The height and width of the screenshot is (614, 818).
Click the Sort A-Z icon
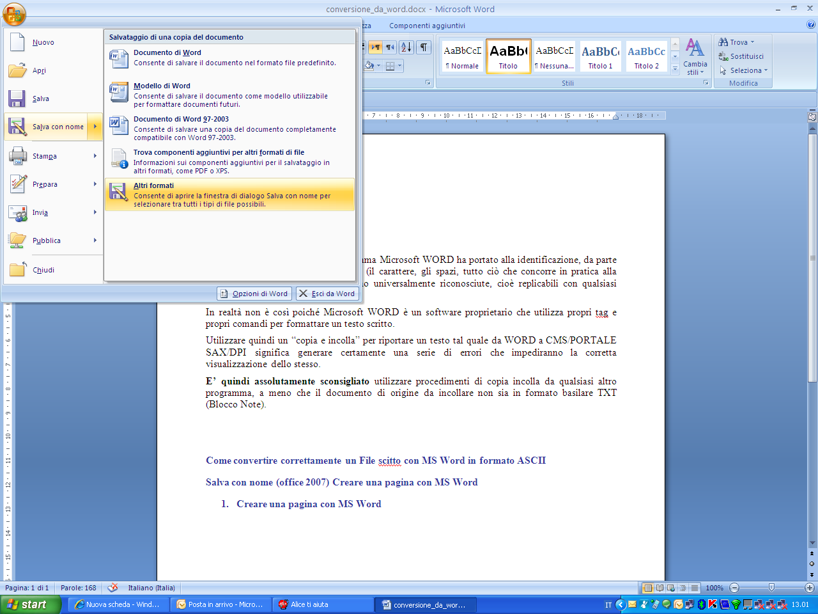pyautogui.click(x=406, y=47)
